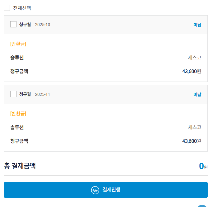Click the 2025-10 billing month text
Viewport: 213px width, 207px height.
(42, 25)
